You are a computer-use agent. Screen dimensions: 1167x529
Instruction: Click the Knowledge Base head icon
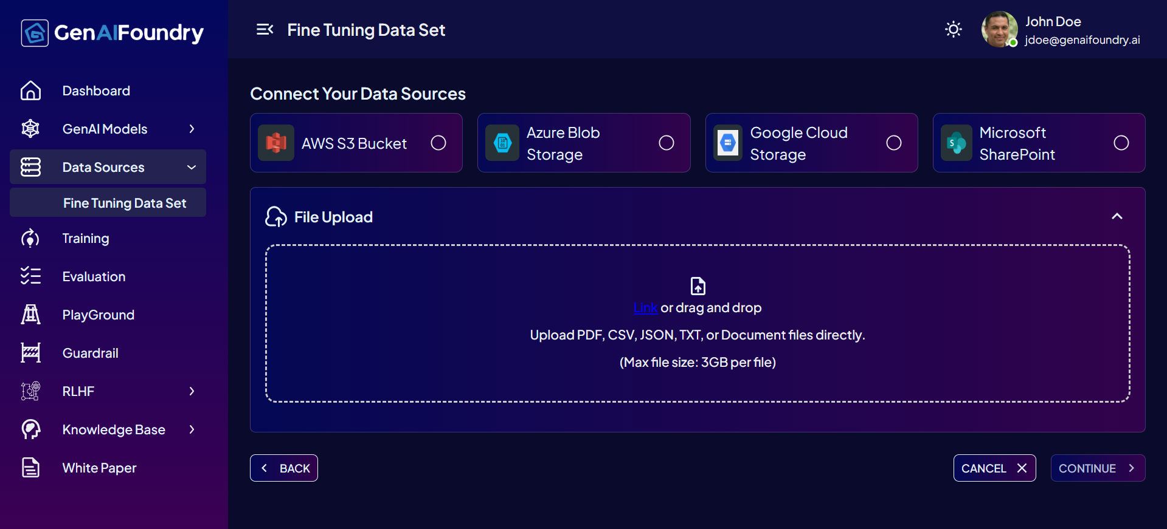point(30,429)
